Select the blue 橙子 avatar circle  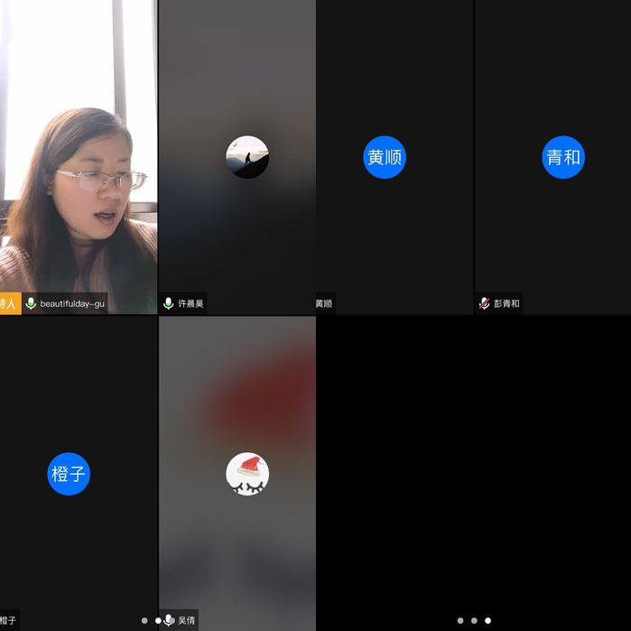click(x=69, y=474)
